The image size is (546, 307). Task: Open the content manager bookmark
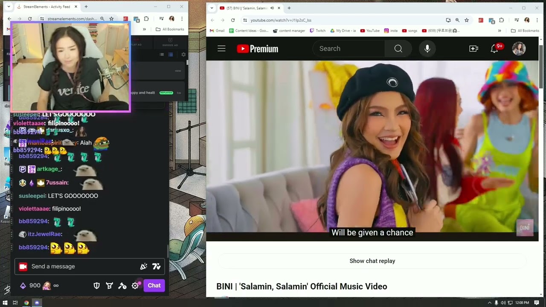click(289, 31)
